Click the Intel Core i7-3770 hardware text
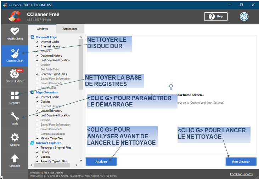This screenshot has height=179, width=259. [73, 176]
